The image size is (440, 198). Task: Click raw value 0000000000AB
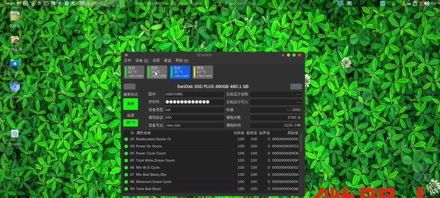tap(285, 189)
